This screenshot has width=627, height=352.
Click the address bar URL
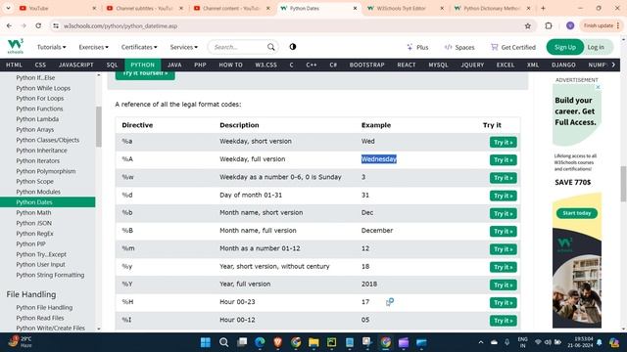121,26
